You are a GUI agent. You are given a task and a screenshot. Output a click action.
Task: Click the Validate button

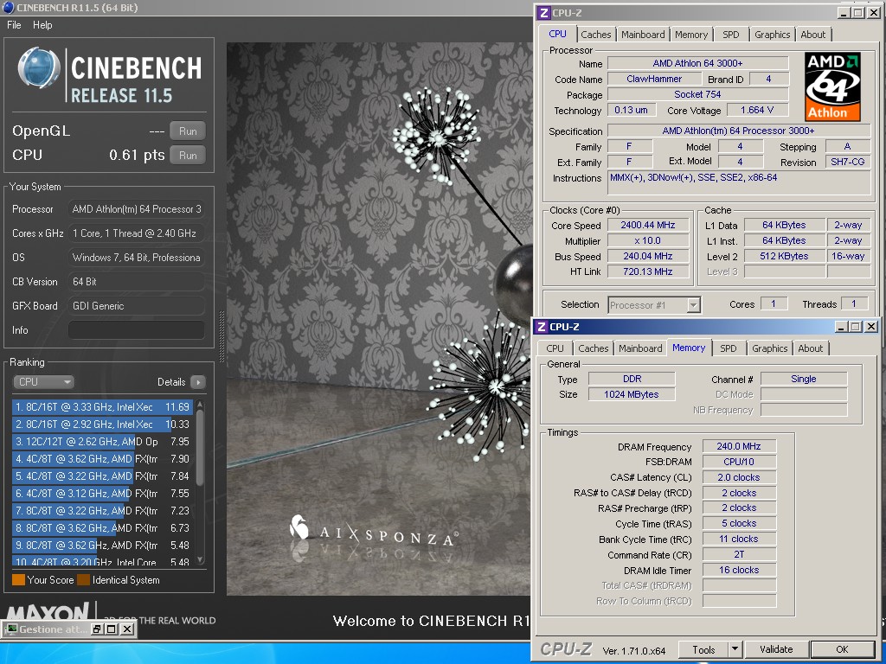point(776,650)
